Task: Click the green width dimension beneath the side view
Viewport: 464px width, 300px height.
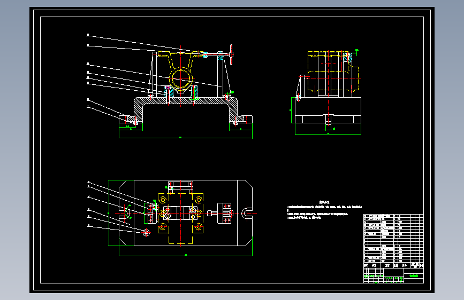Action: pos(328,134)
